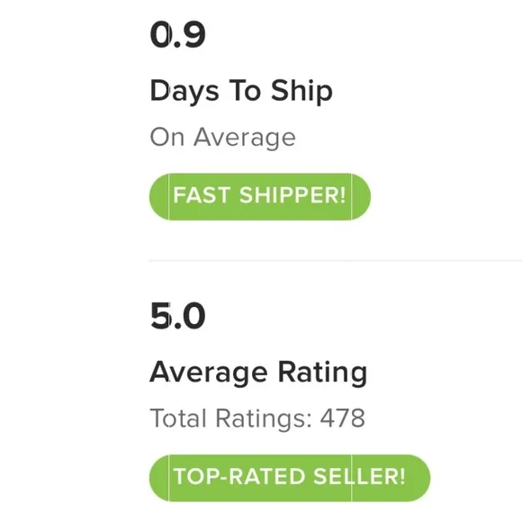The width and height of the screenshot is (522, 522).
Task: Click the Days To Ship heading
Action: [241, 91]
